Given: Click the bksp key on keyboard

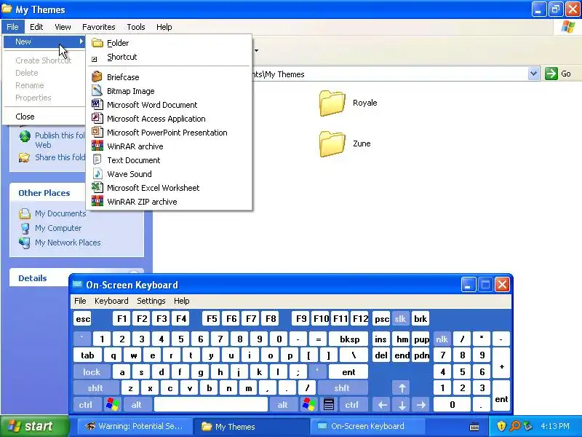Looking at the screenshot, I should point(349,339).
